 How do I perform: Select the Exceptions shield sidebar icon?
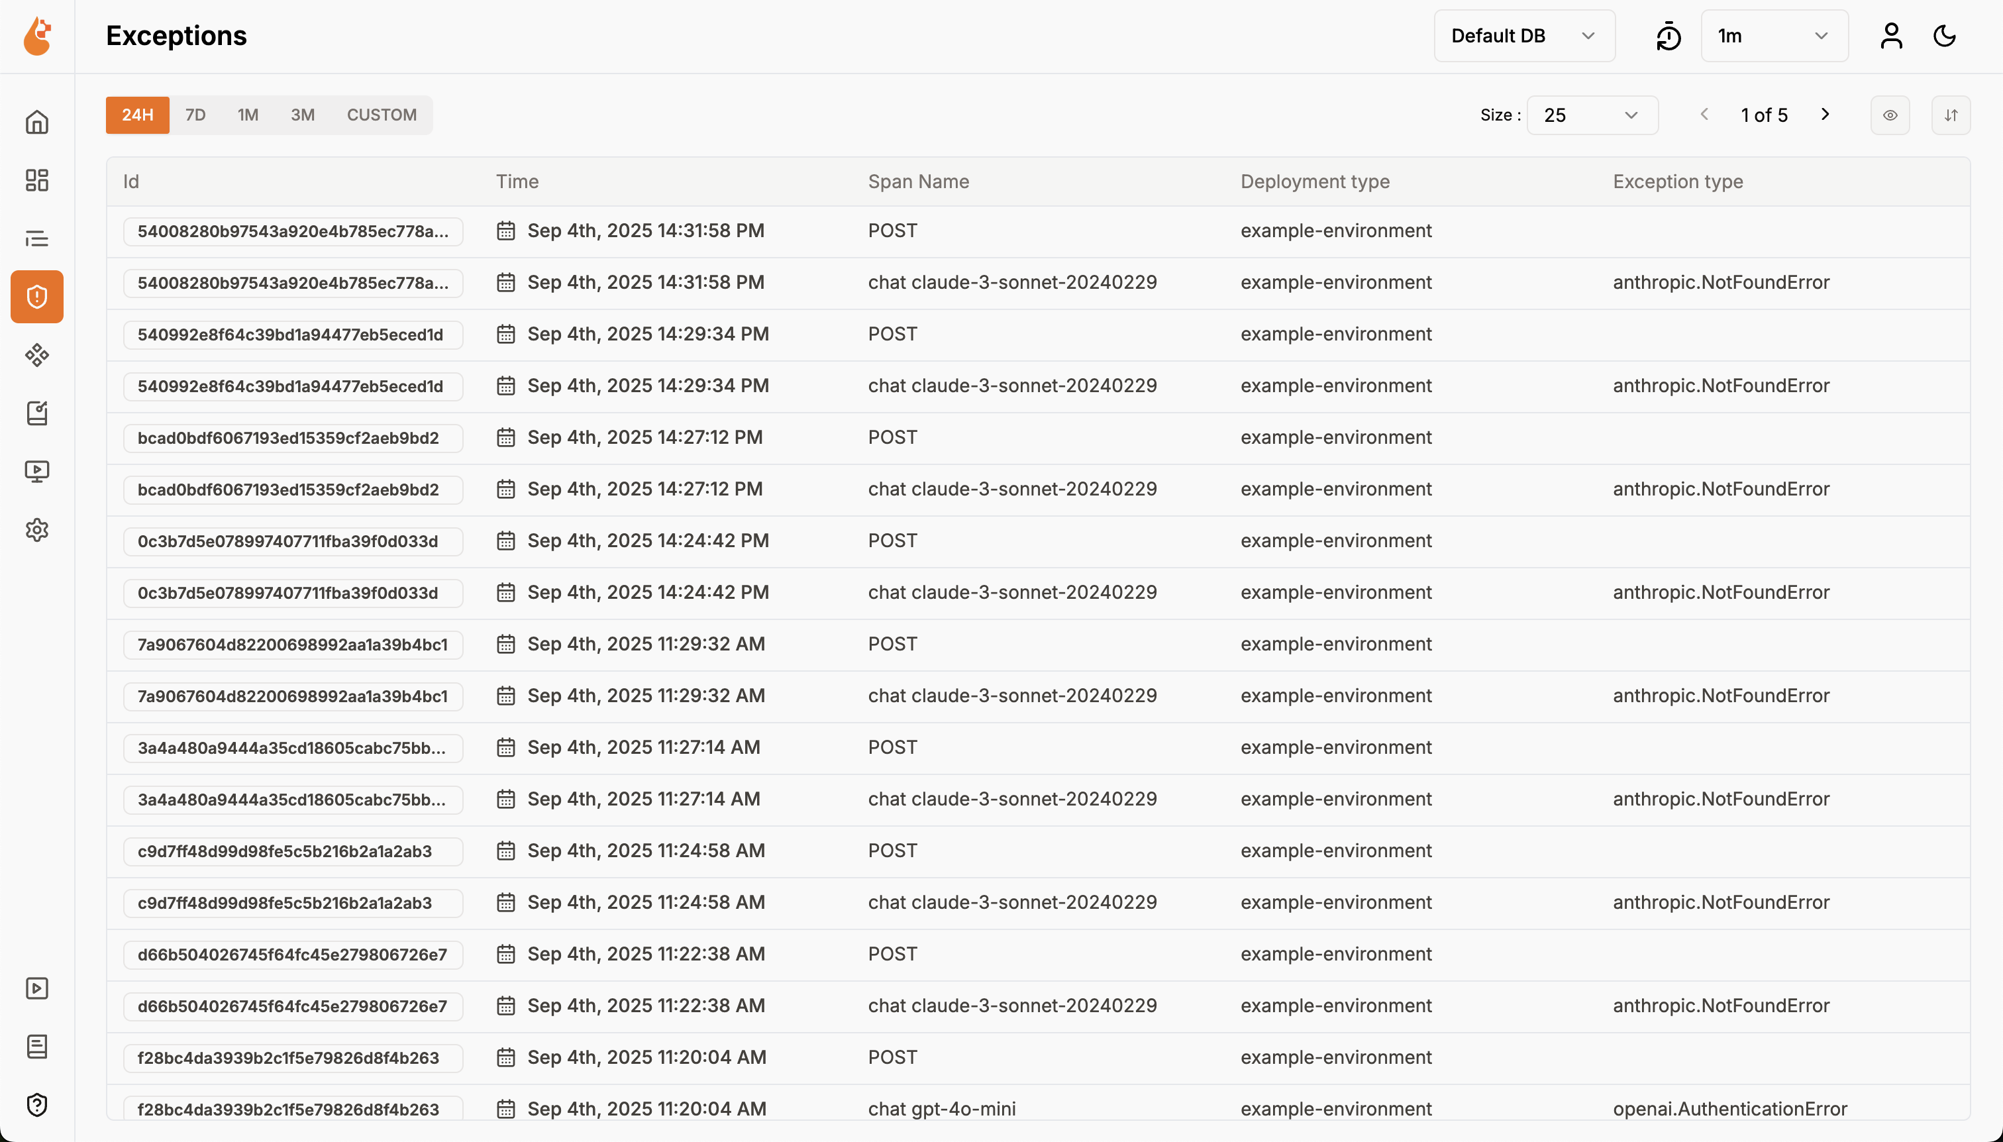click(x=37, y=297)
